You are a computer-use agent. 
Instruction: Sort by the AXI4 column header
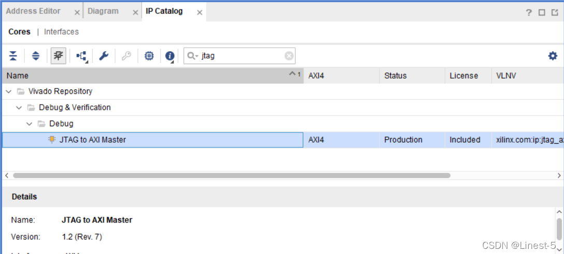tap(342, 76)
